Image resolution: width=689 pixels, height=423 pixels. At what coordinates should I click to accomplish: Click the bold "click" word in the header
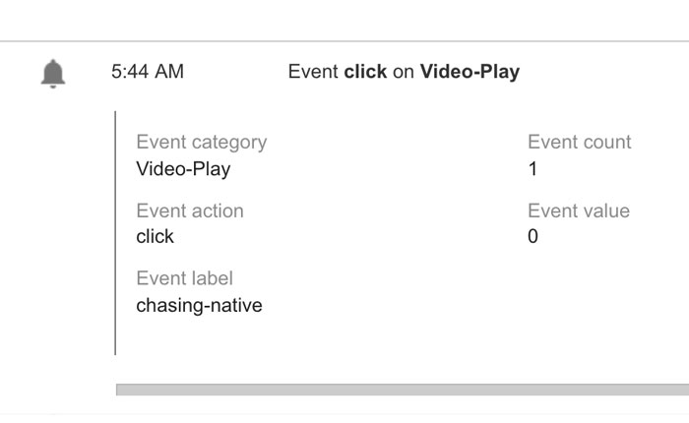[x=365, y=72]
